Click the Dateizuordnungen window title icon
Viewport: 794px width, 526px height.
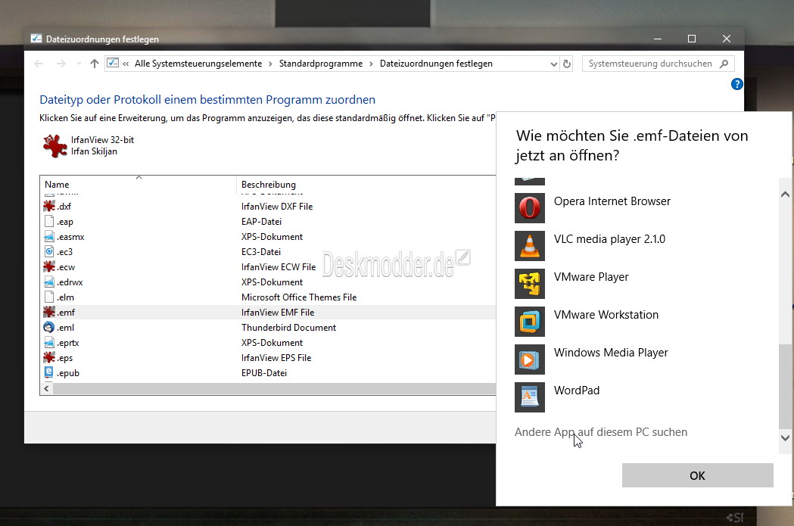[36, 39]
